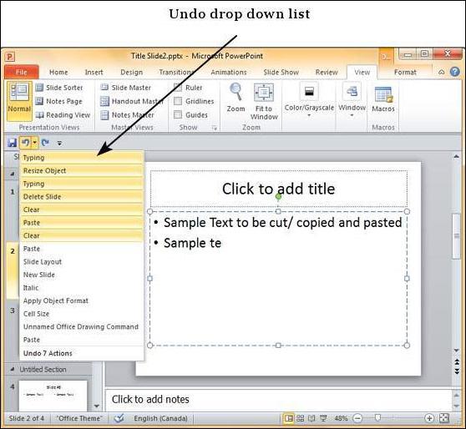Image resolution: width=466 pixels, height=429 pixels.
Task: Select Slide Layout in undo list
Action: pyautogui.click(x=82, y=262)
